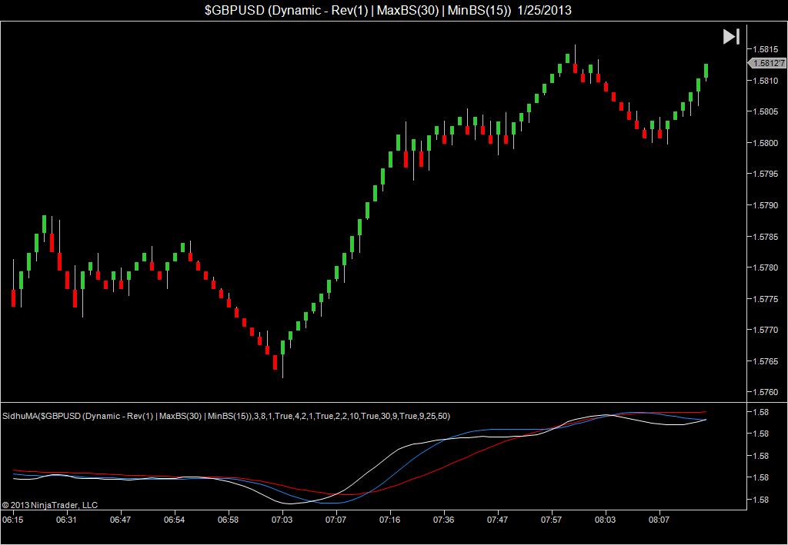Click the 07:36 time axis label
Image resolution: width=788 pixels, height=545 pixels.
pyautogui.click(x=443, y=520)
